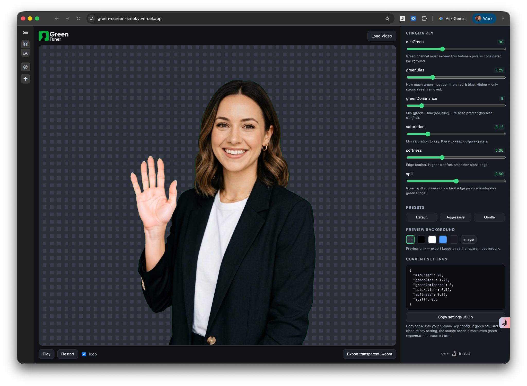
Task: Adjust the greenBias slider
Action: pyautogui.click(x=456, y=77)
